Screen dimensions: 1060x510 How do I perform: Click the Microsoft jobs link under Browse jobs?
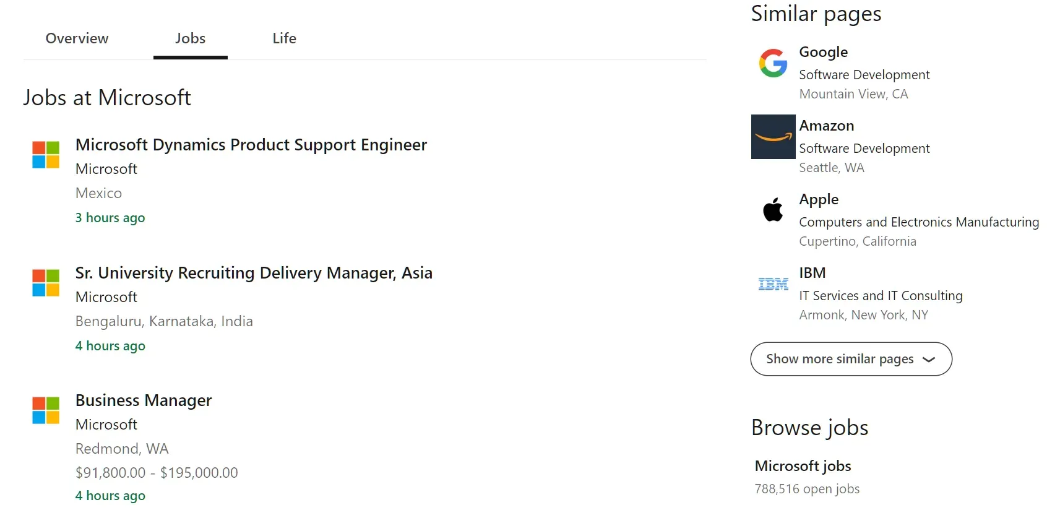tap(802, 465)
